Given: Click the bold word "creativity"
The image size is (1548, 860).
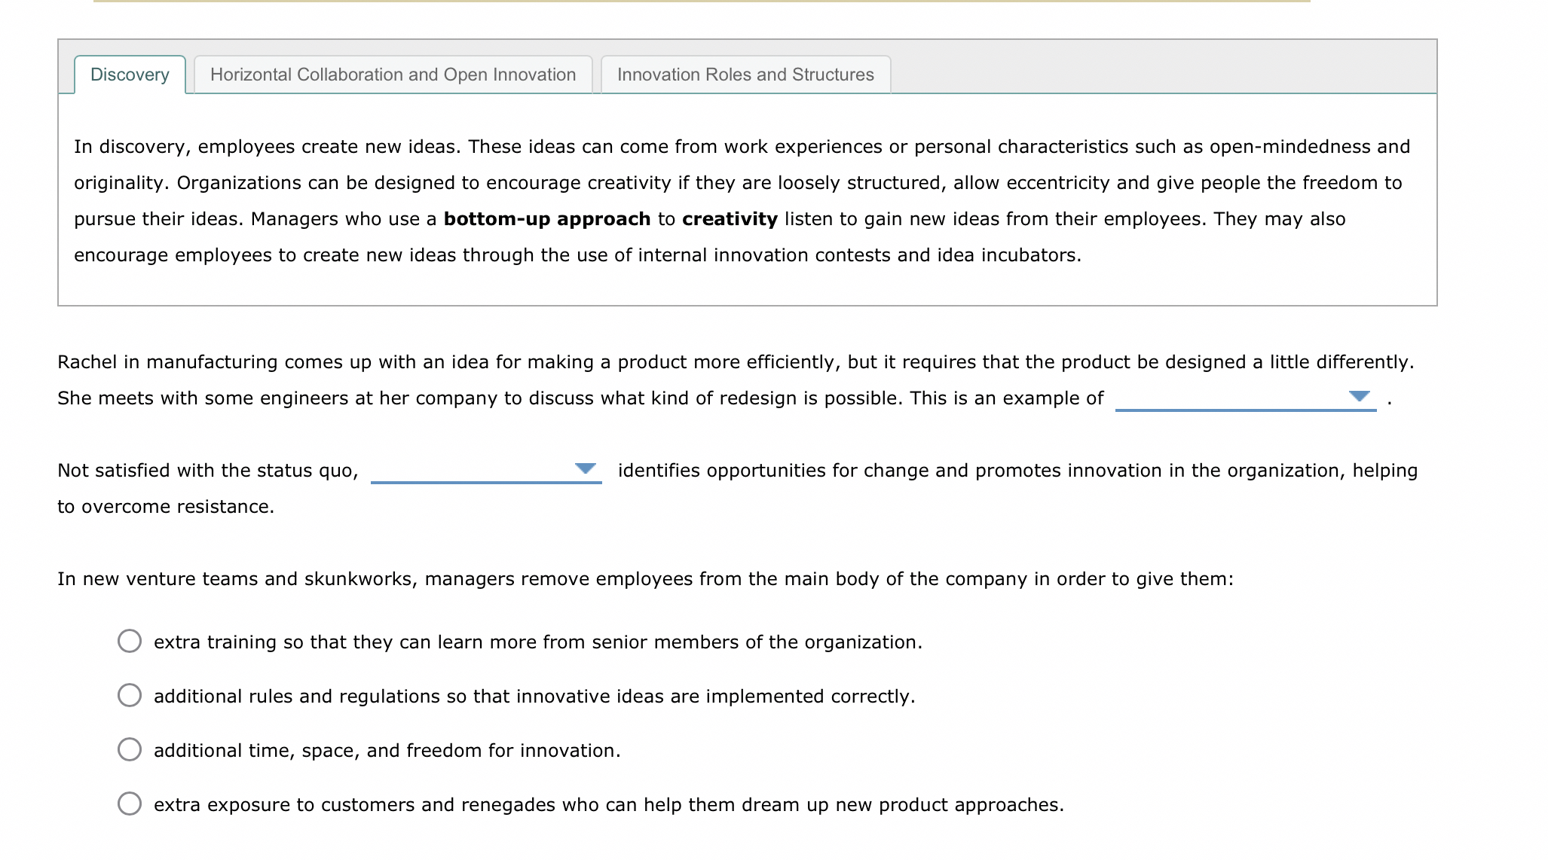Looking at the screenshot, I should [729, 219].
